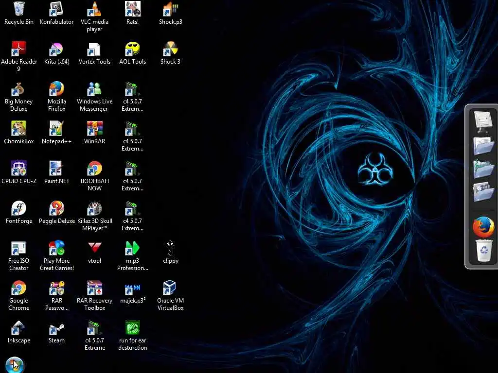This screenshot has width=498, height=373.
Task: Open the Windows Start orb
Action: point(14,365)
